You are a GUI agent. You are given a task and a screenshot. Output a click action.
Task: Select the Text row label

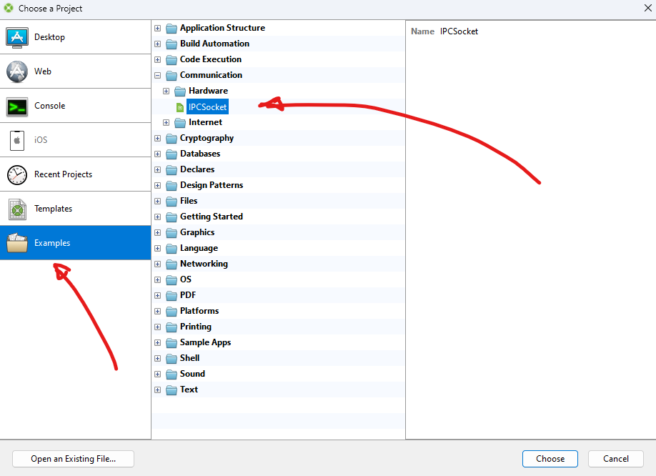coord(189,390)
